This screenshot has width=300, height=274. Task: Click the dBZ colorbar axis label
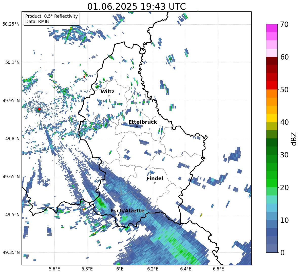pos(294,139)
